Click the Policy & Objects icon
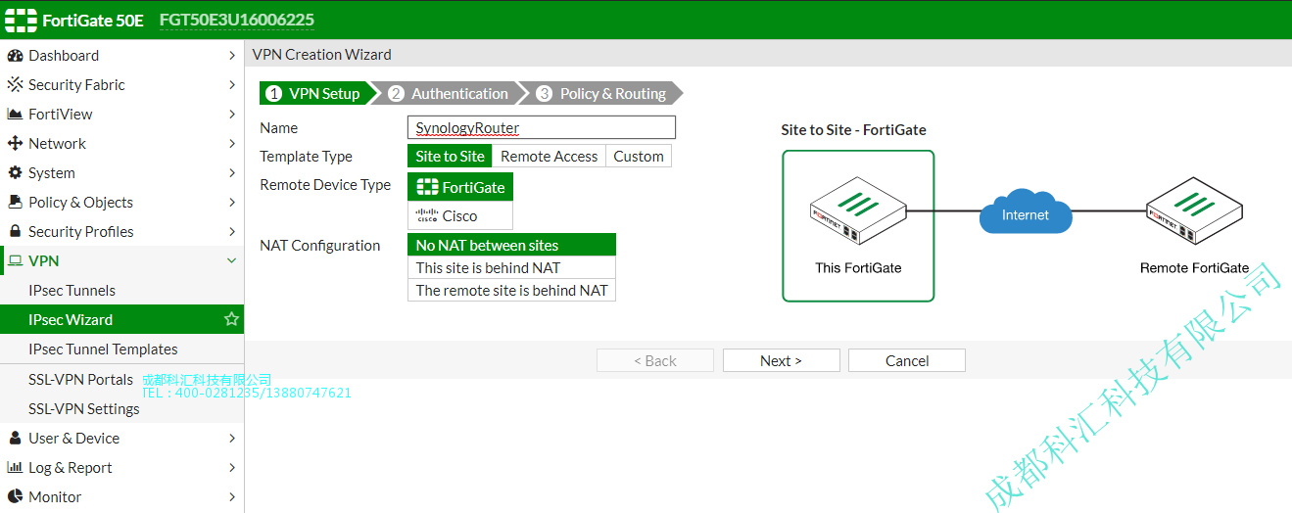This screenshot has width=1292, height=513. tap(15, 203)
